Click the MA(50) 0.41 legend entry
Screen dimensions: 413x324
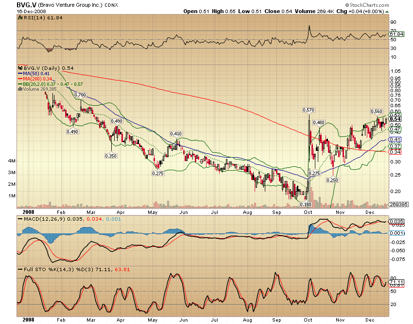click(36, 74)
